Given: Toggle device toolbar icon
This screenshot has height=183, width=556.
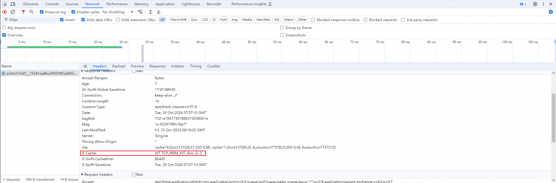Looking at the screenshot, I should pyautogui.click(x=13, y=4).
